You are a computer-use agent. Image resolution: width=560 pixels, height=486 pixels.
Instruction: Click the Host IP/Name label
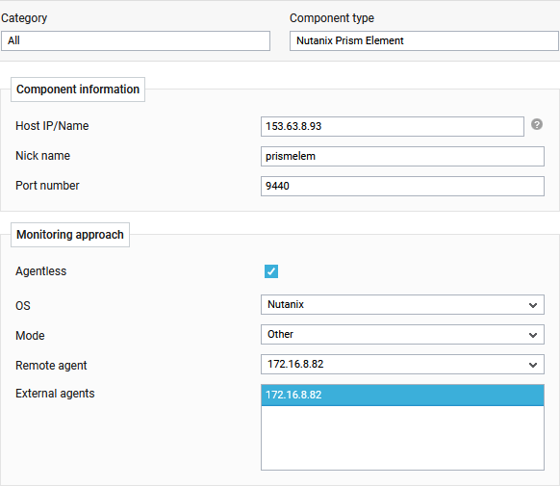(52, 126)
